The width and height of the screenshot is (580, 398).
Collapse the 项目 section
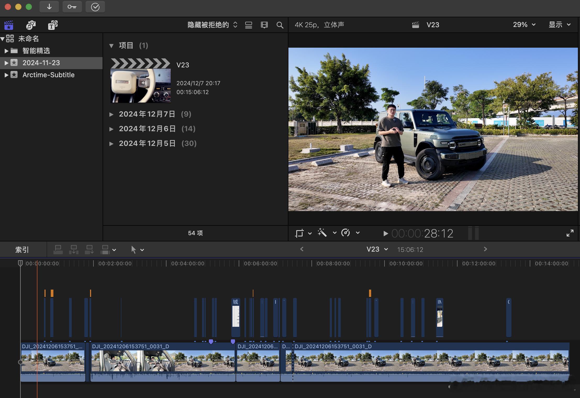click(x=111, y=46)
